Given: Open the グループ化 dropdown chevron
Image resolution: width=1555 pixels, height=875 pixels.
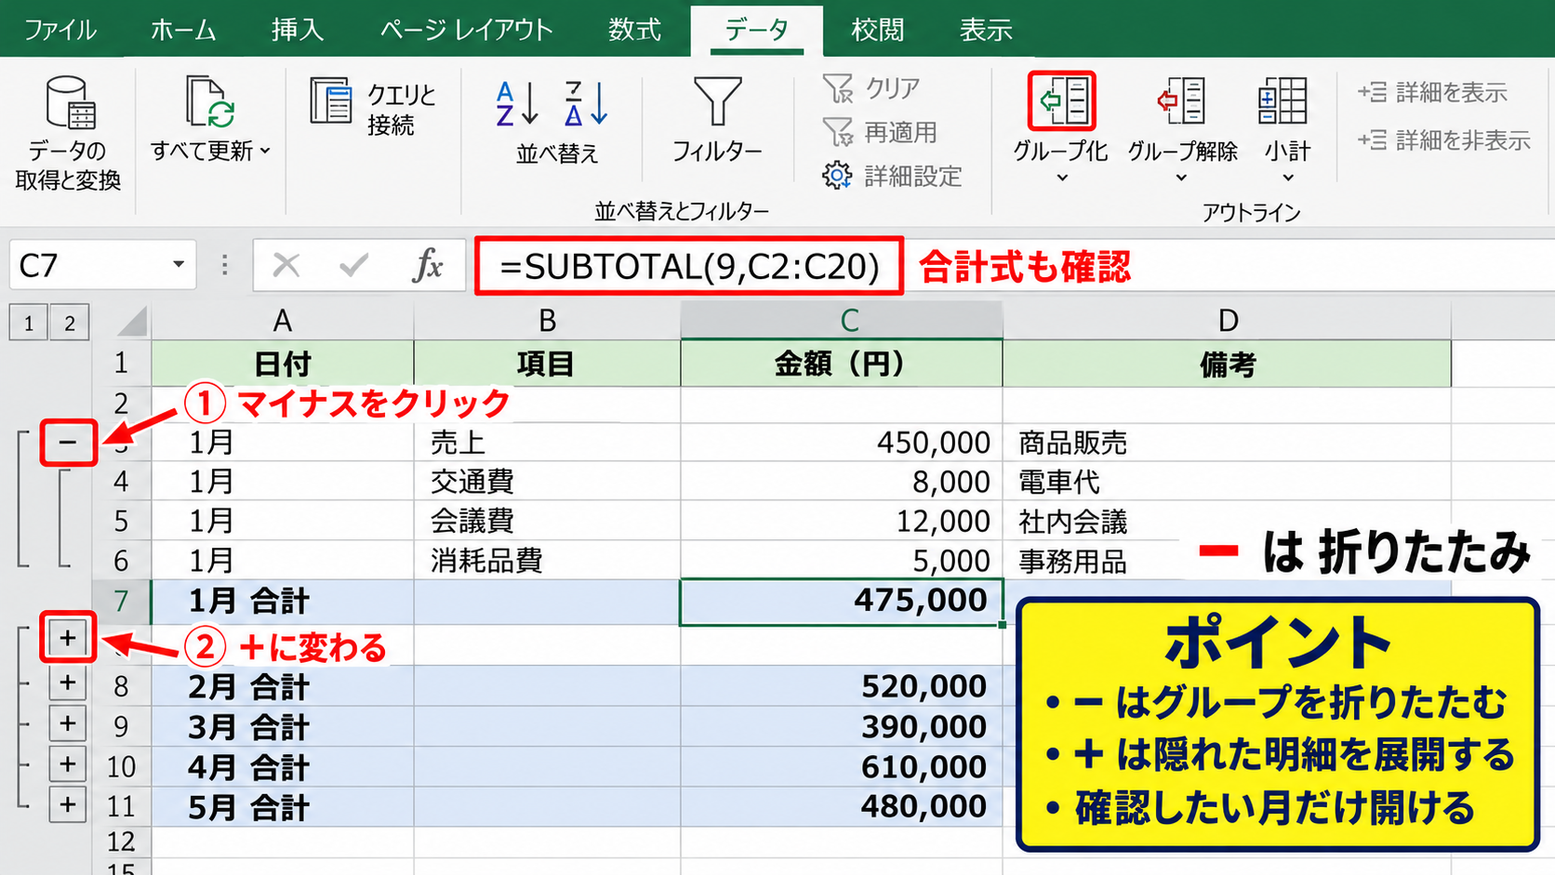Looking at the screenshot, I should (x=1062, y=178).
